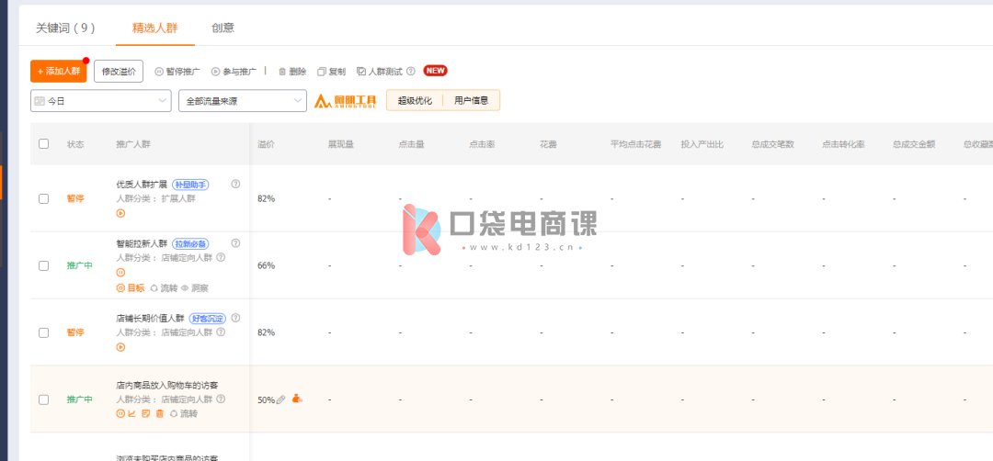
Task: Tick the checkbox for 优质人群扩展 row
Action: 44,198
